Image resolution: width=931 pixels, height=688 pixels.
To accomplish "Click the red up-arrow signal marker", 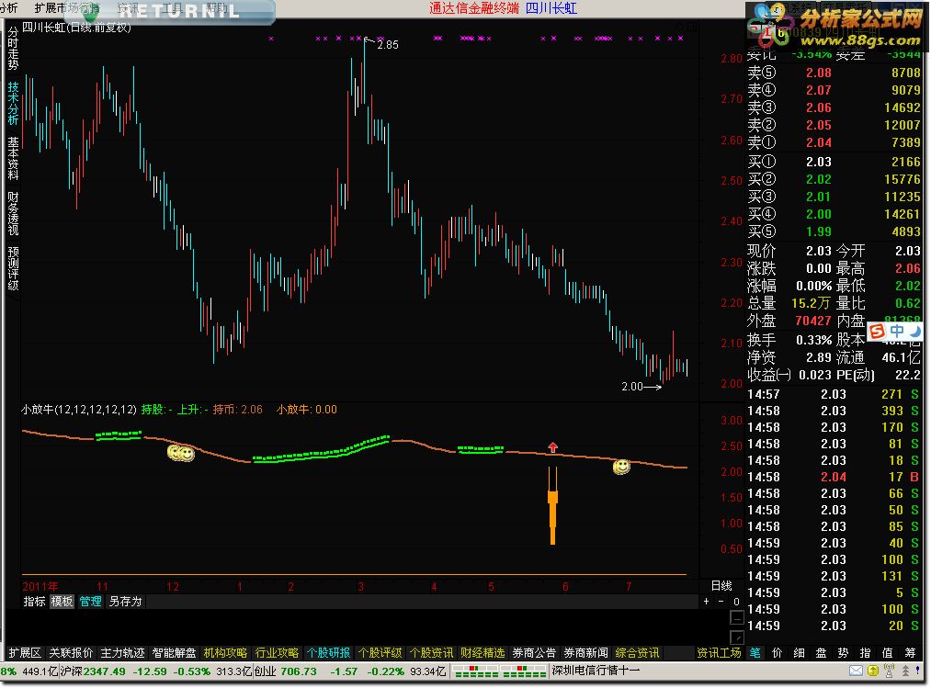I will (552, 447).
